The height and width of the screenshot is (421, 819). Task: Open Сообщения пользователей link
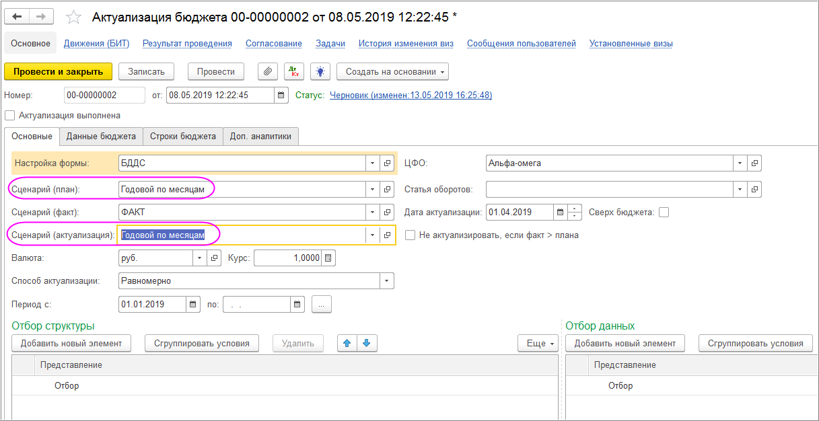coord(522,44)
